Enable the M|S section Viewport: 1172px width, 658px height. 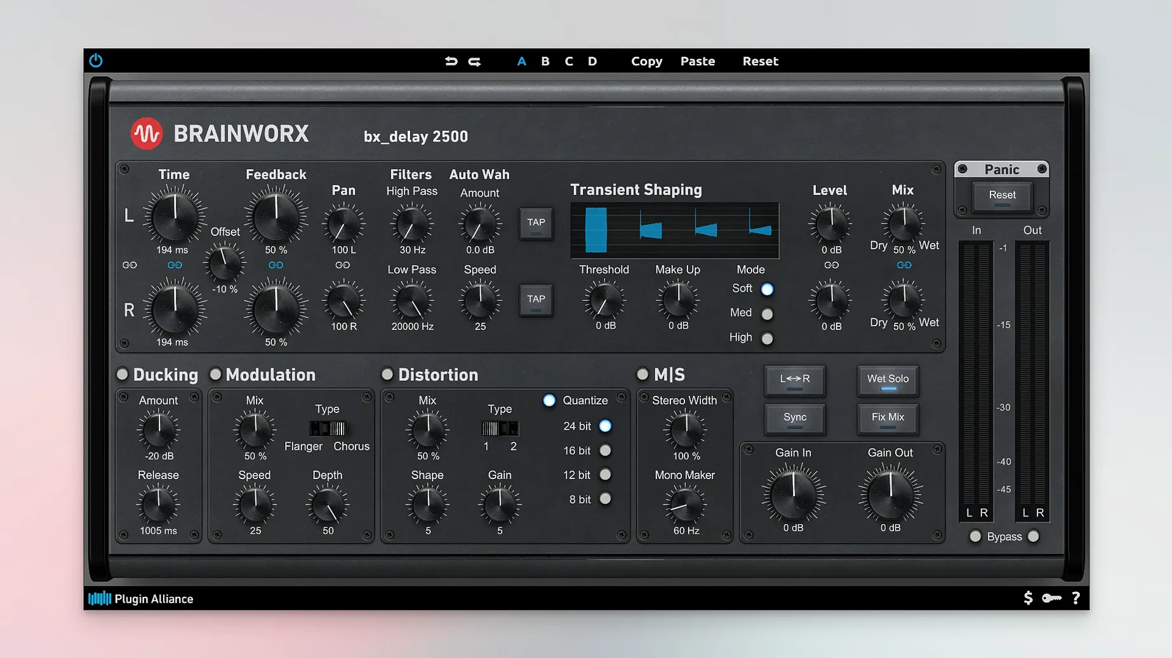click(x=643, y=374)
